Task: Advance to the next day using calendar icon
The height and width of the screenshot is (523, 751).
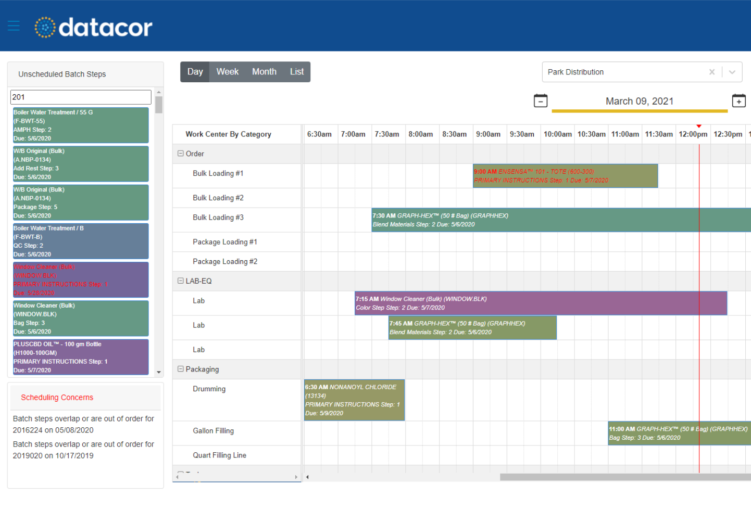Action: click(x=739, y=101)
